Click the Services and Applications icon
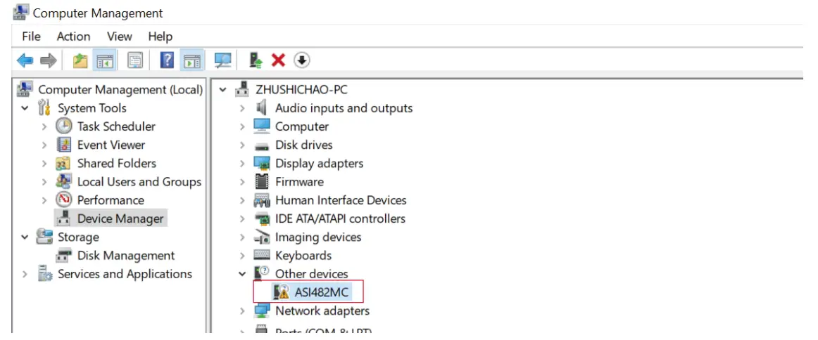 (45, 274)
